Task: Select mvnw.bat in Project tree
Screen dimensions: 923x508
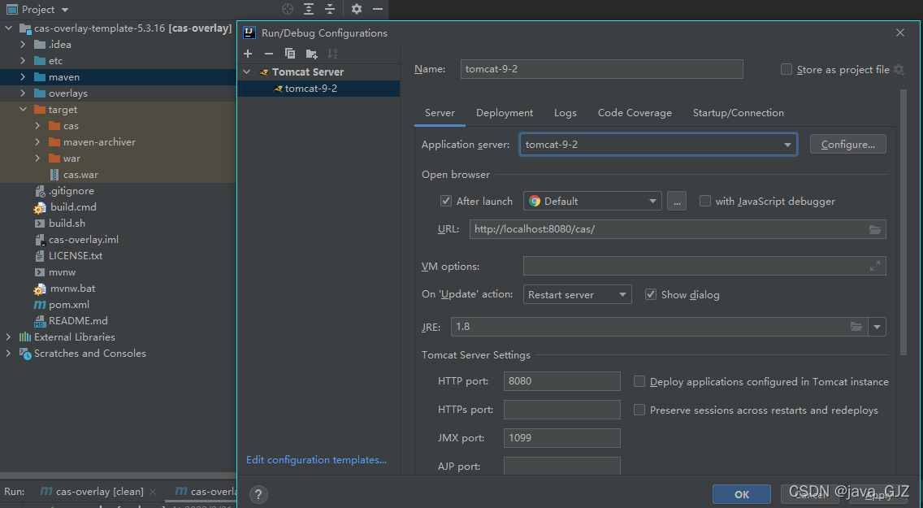Action: (x=72, y=289)
